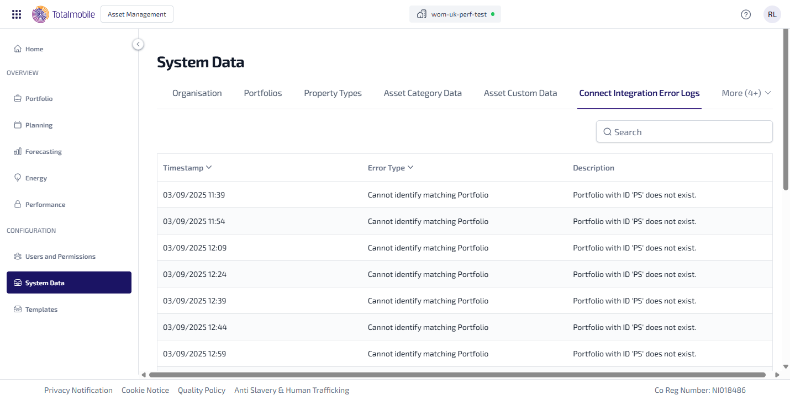
Task: Switch to the Asset Category Data tab
Action: 423,93
